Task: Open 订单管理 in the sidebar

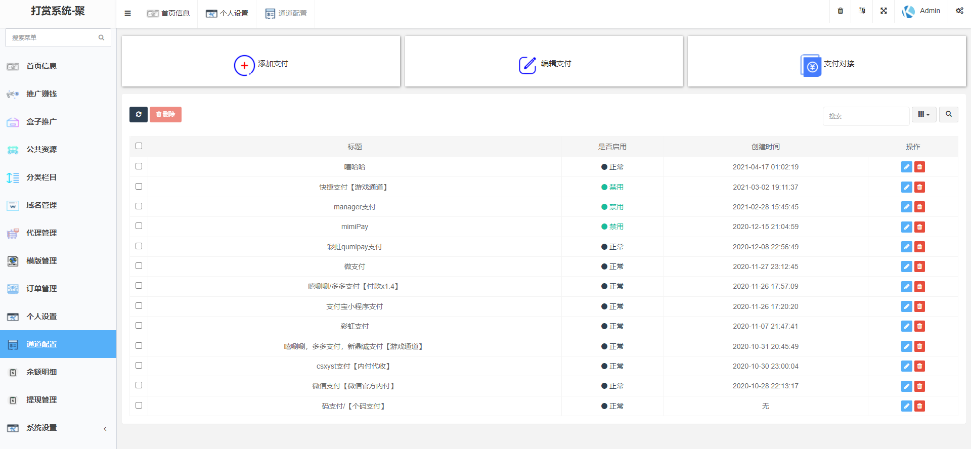Action: click(41, 289)
